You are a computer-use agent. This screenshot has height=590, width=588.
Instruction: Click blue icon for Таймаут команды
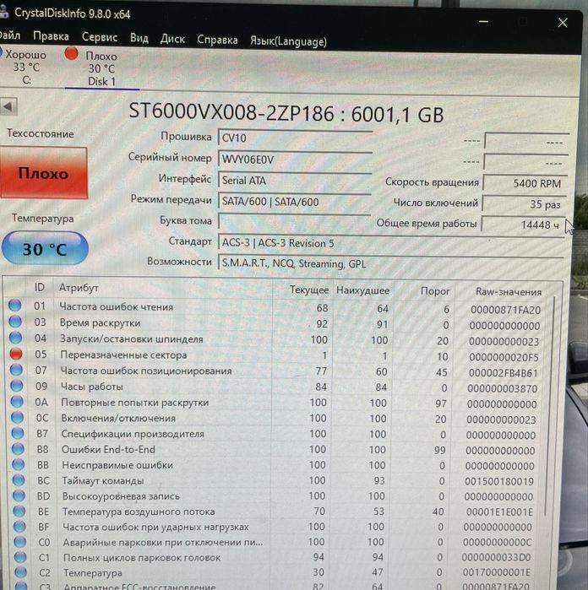pyautogui.click(x=19, y=480)
